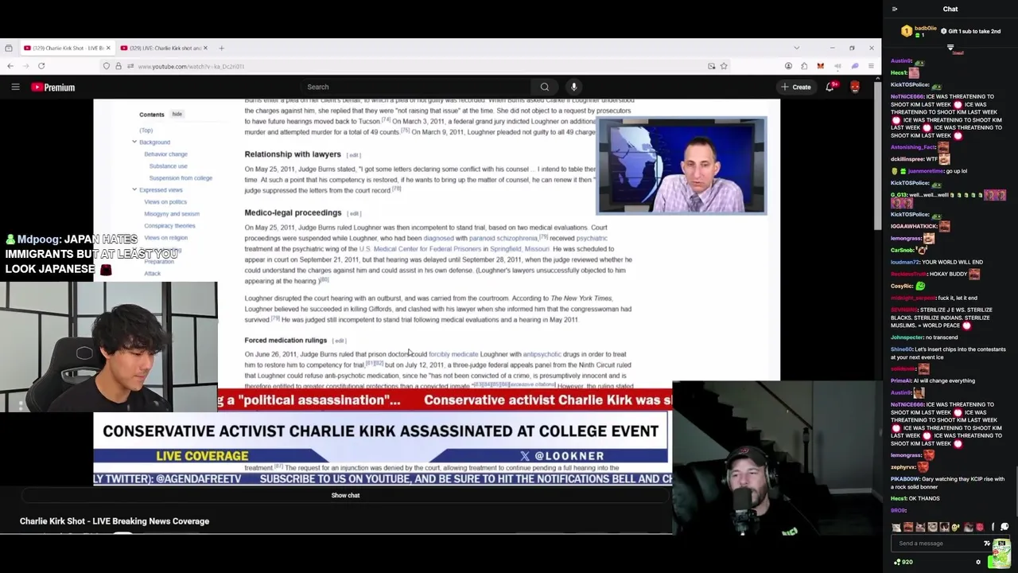The height and width of the screenshot is (573, 1018).
Task: Open 'Conspiracy theories' contents entry
Action: (x=169, y=226)
